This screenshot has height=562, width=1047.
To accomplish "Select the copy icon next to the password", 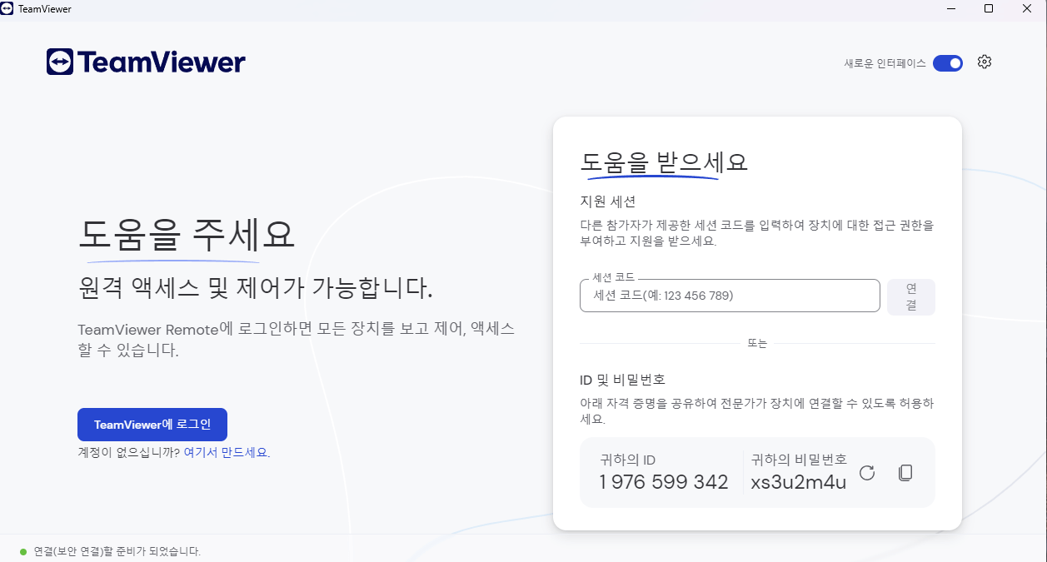I will (x=905, y=472).
